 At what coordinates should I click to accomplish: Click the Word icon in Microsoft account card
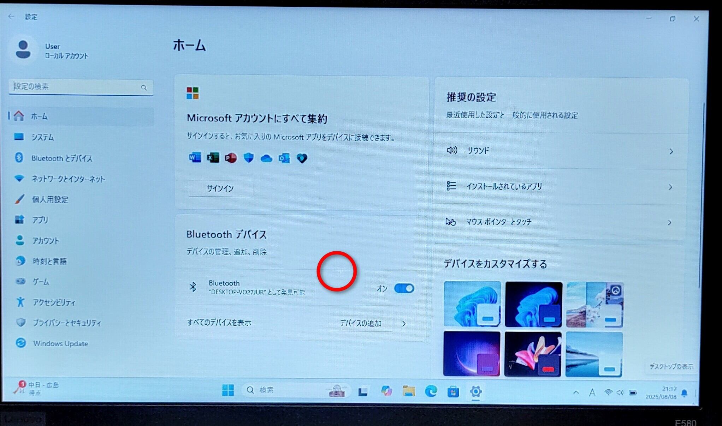point(195,157)
